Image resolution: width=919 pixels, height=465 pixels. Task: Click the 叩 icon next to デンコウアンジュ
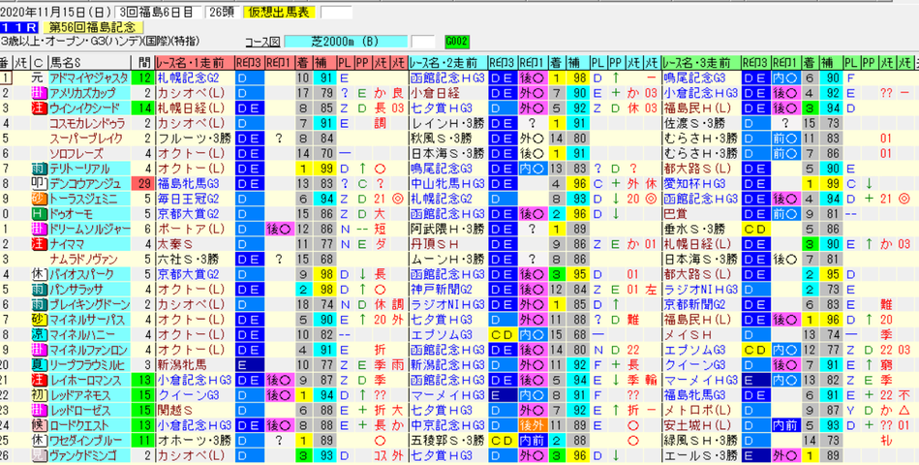pyautogui.click(x=38, y=183)
